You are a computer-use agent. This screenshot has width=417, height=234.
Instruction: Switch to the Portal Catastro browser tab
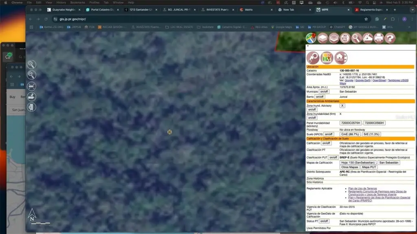(103, 9)
